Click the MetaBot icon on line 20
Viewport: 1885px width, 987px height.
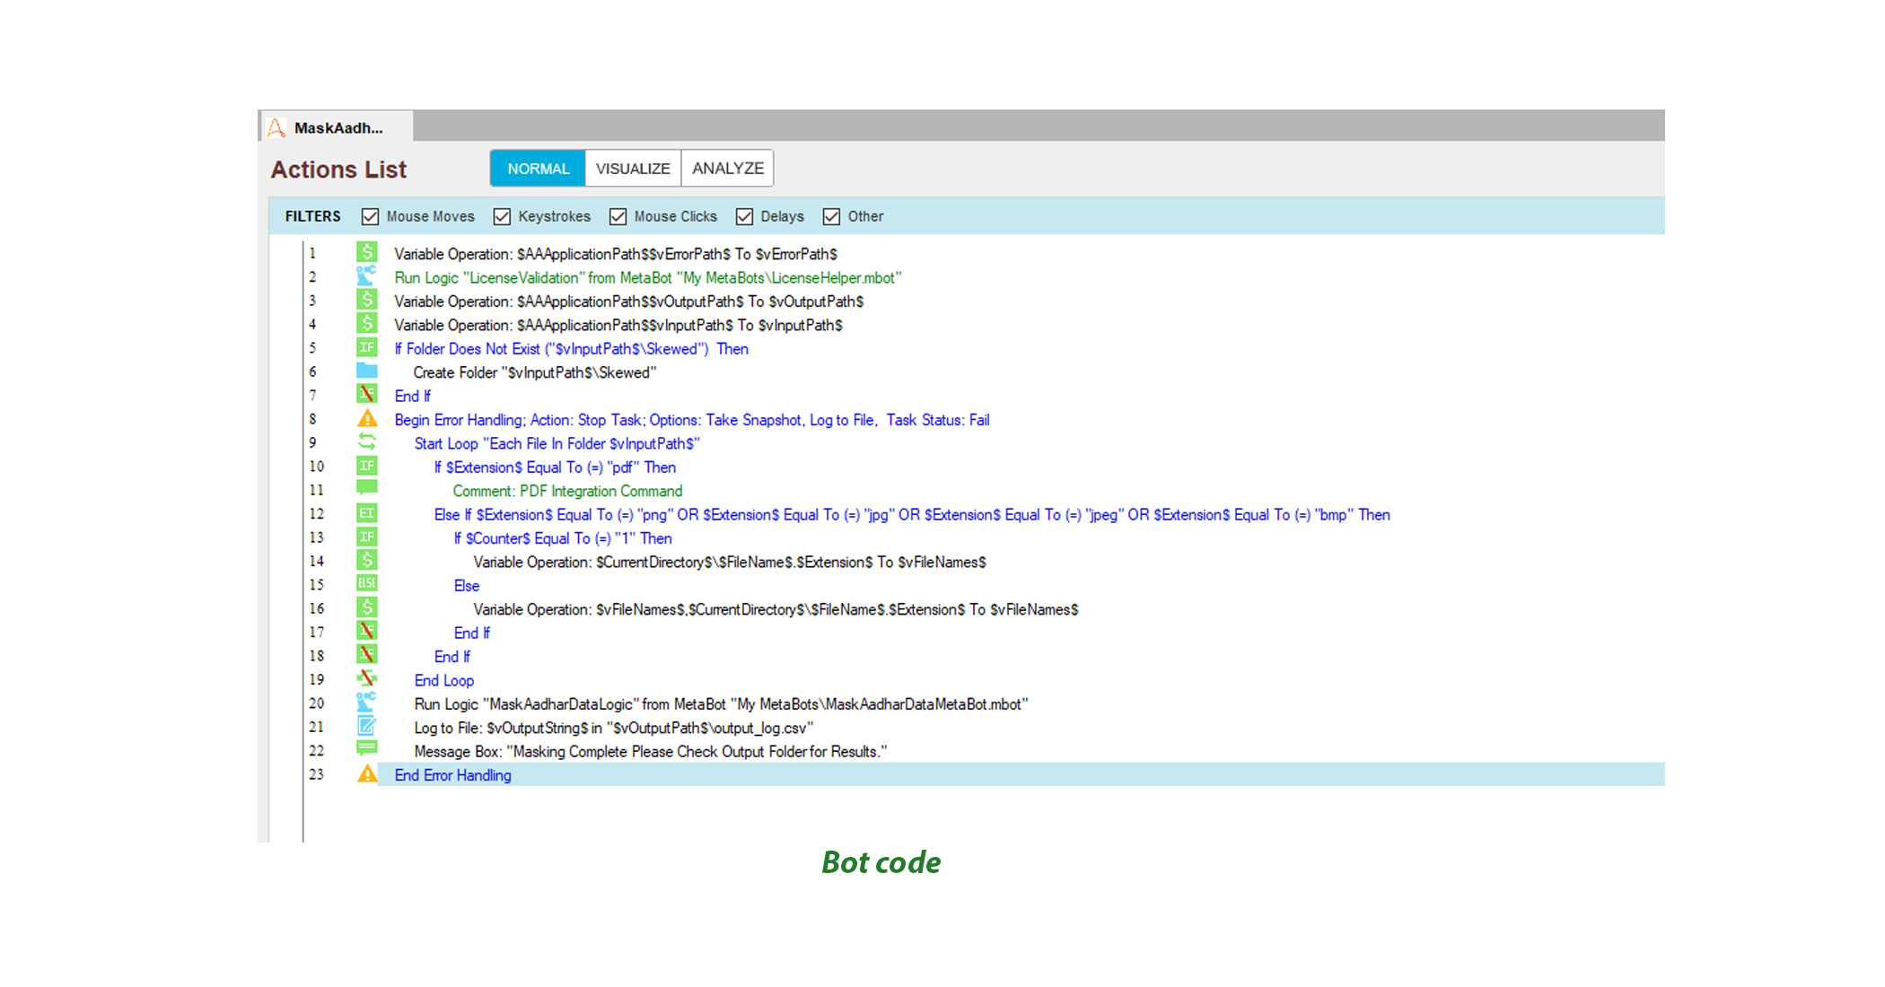367,703
